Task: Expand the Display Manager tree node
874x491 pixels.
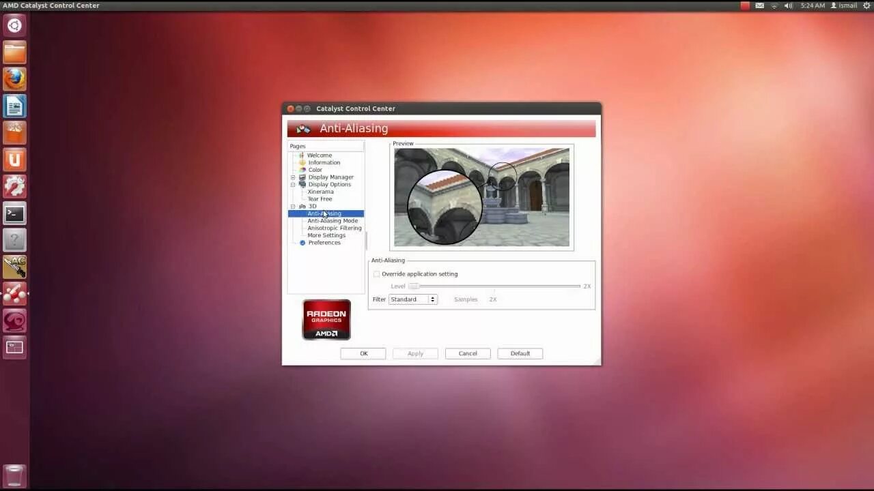Action: click(293, 177)
